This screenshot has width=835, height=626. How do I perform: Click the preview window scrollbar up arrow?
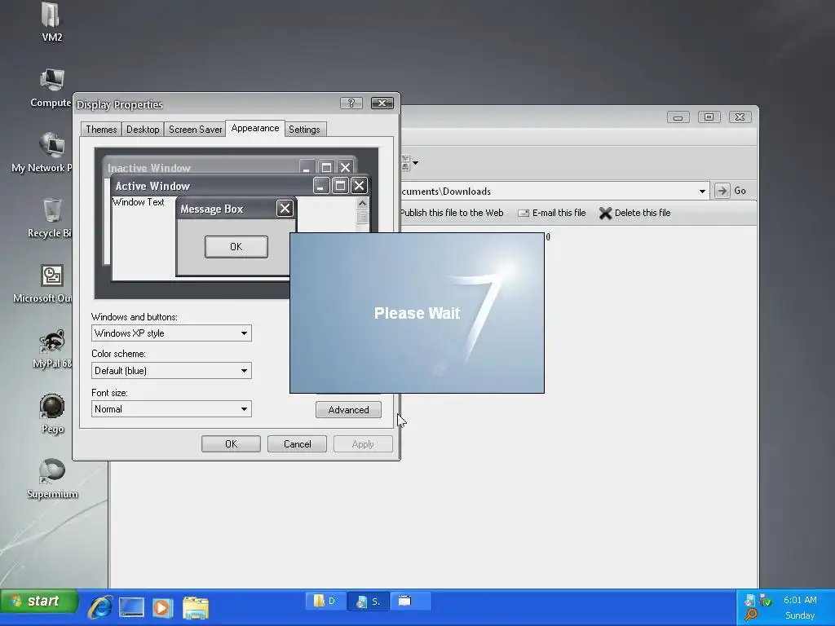(362, 203)
